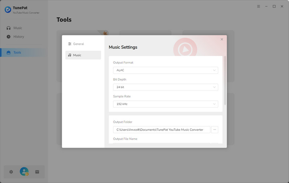Click the Music Settings heading
Viewport: 289px width, 183px height.
pos(123,47)
